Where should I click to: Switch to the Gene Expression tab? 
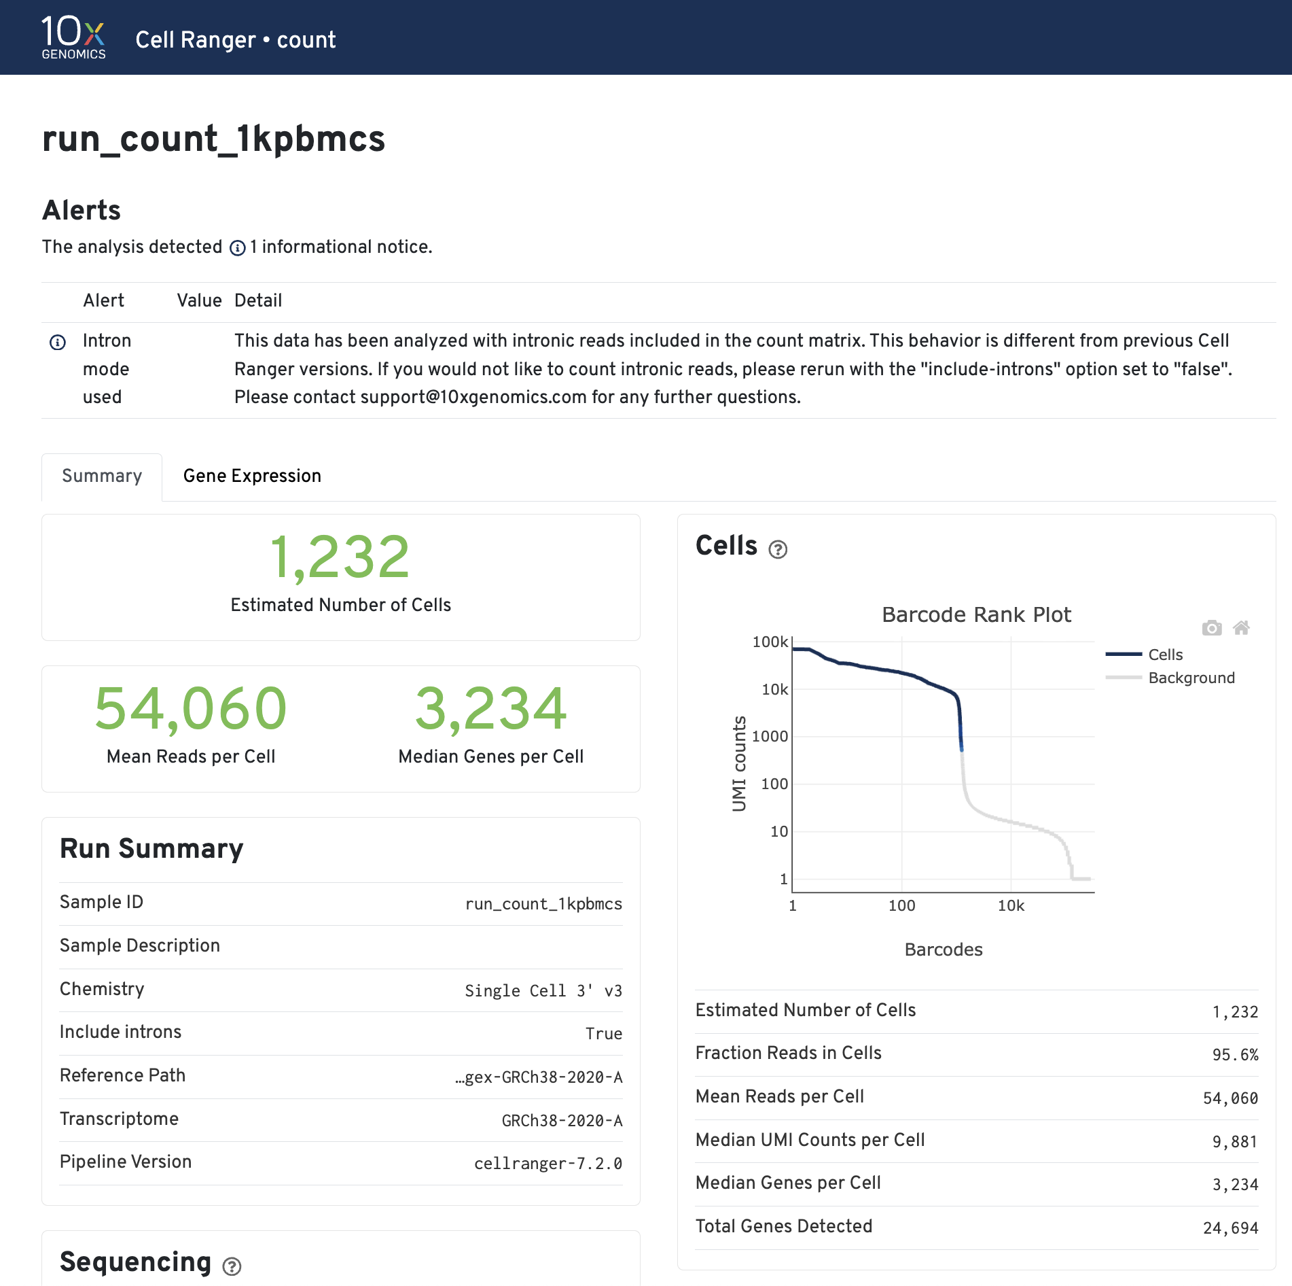tap(252, 476)
